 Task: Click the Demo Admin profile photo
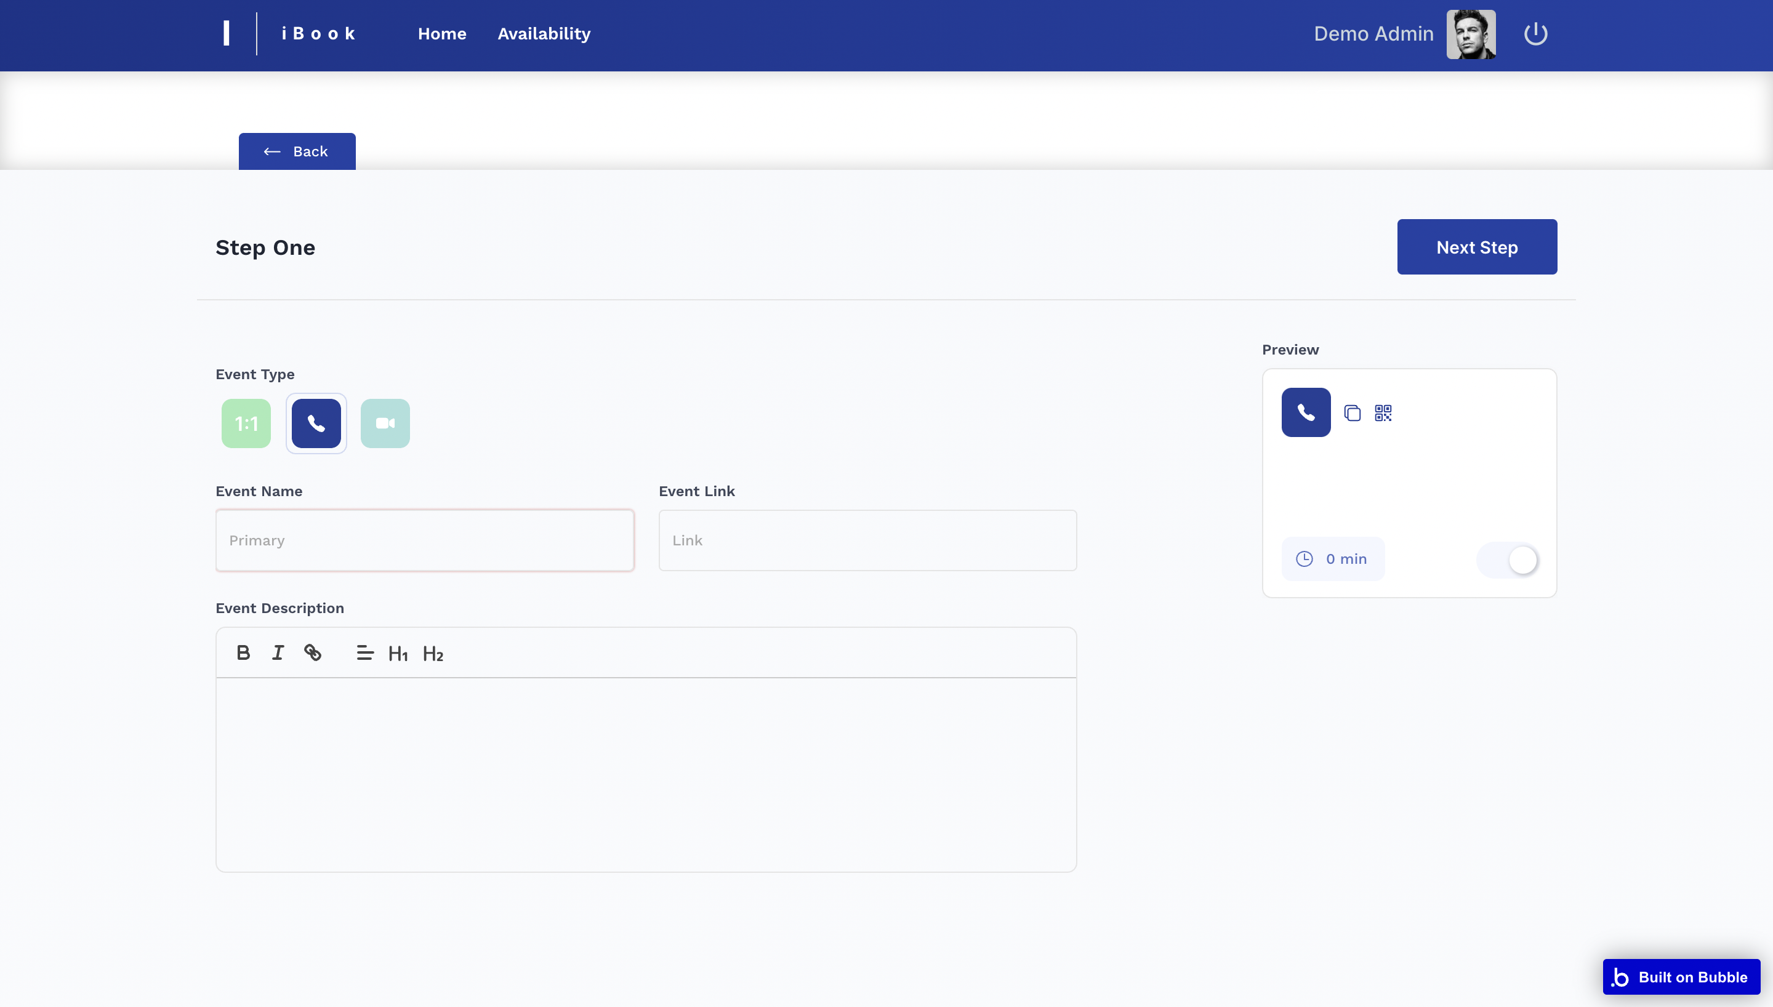1471,34
